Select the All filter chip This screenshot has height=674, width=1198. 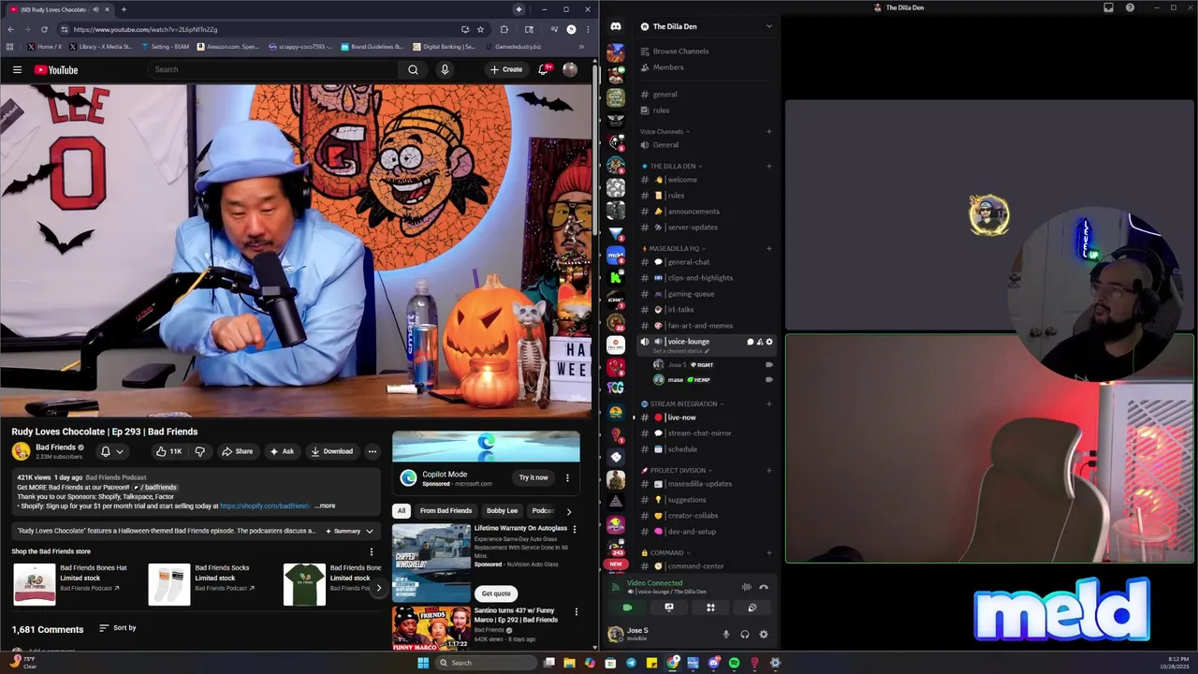(401, 510)
